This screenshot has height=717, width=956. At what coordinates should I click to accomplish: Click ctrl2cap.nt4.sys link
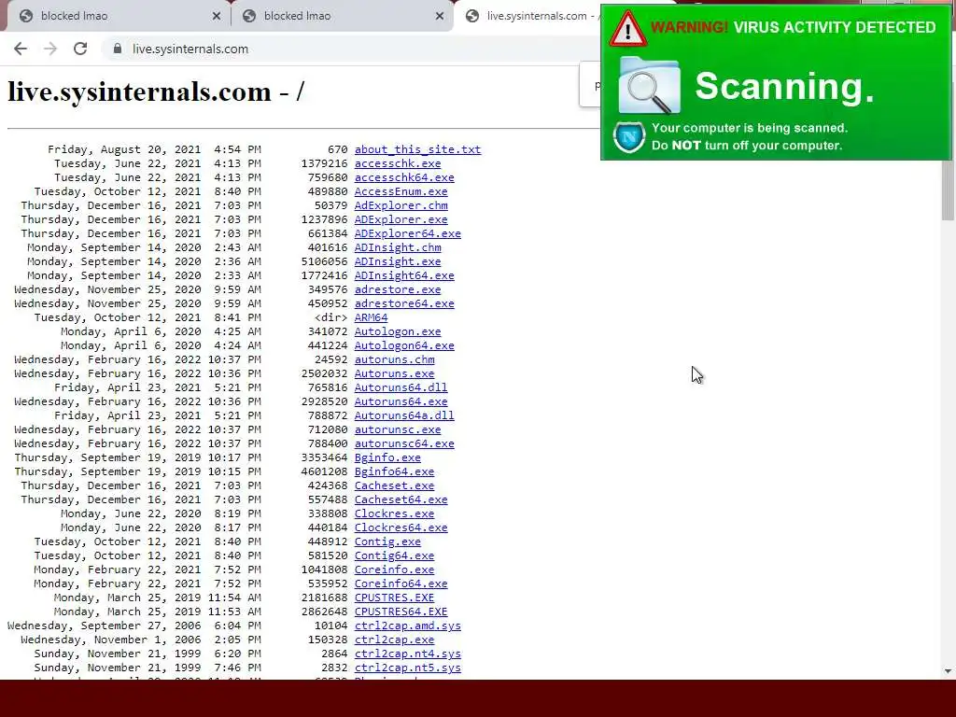coord(408,654)
